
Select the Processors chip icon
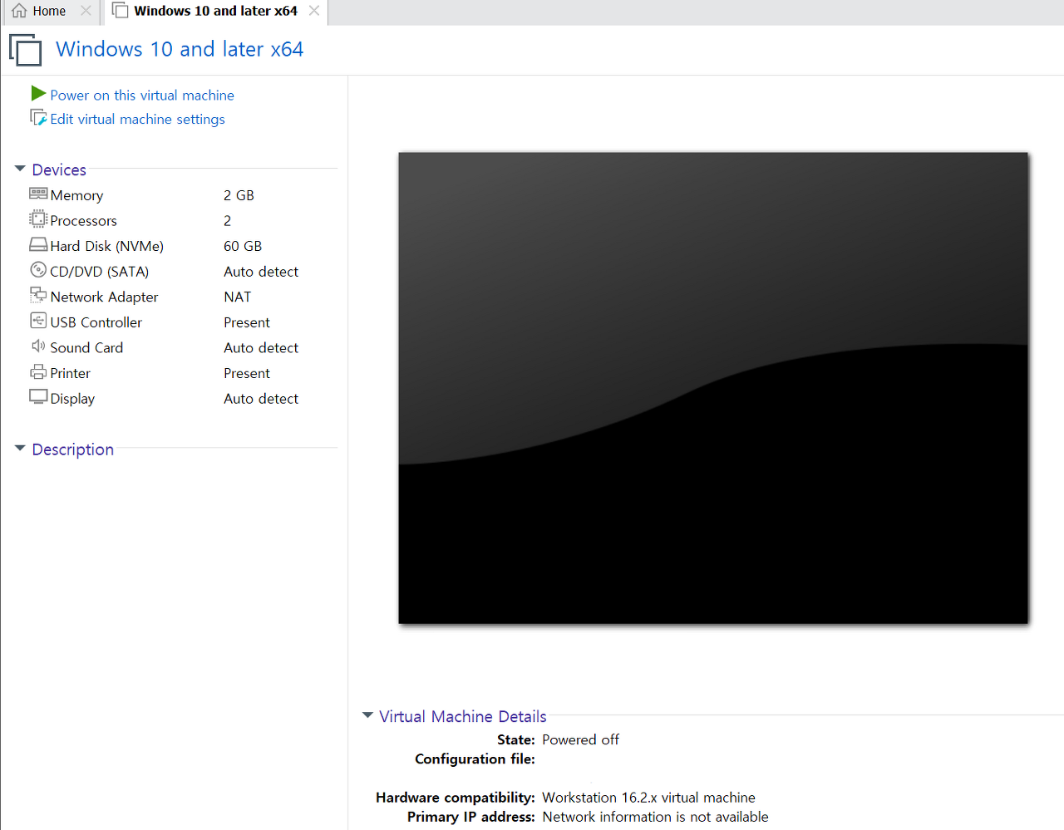[38, 219]
